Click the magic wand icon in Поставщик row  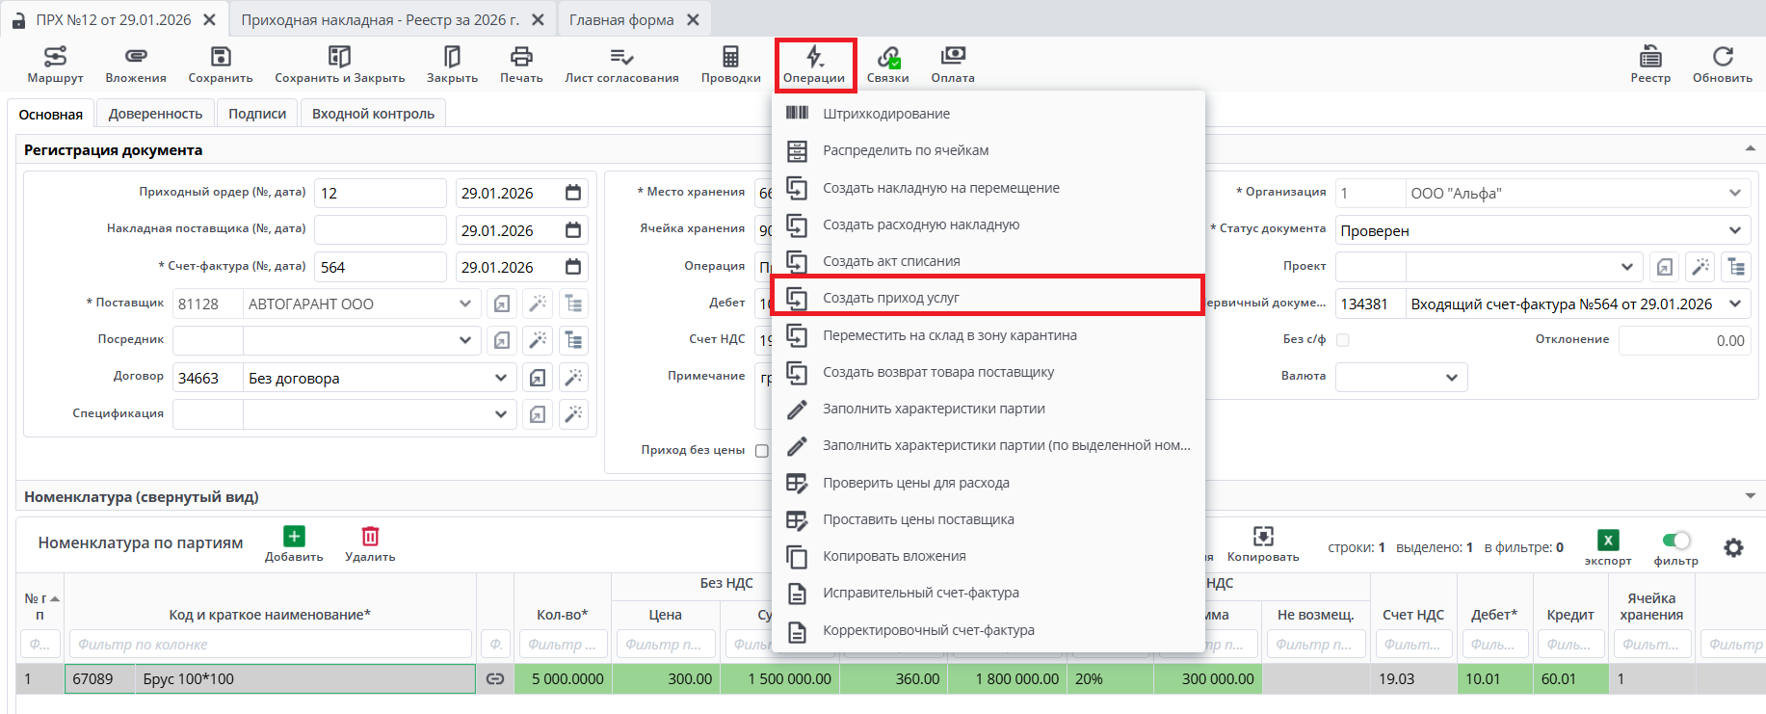538,304
